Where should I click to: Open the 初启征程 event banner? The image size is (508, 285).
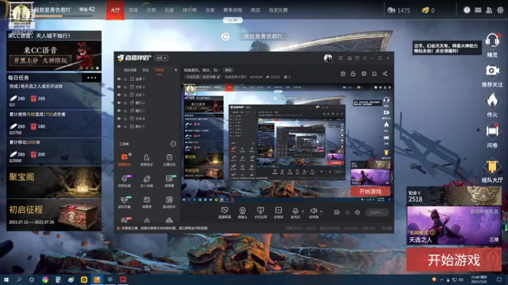[54, 215]
